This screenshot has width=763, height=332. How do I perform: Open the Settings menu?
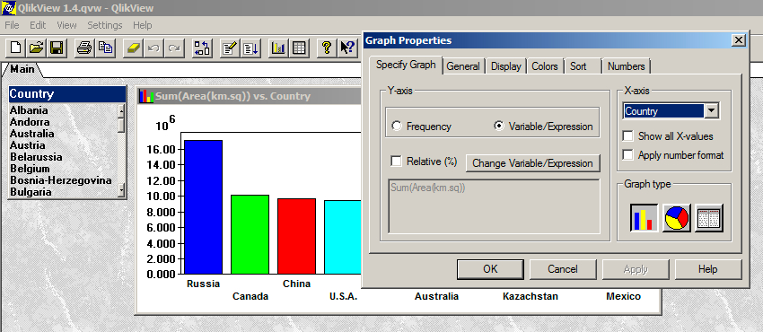[105, 25]
